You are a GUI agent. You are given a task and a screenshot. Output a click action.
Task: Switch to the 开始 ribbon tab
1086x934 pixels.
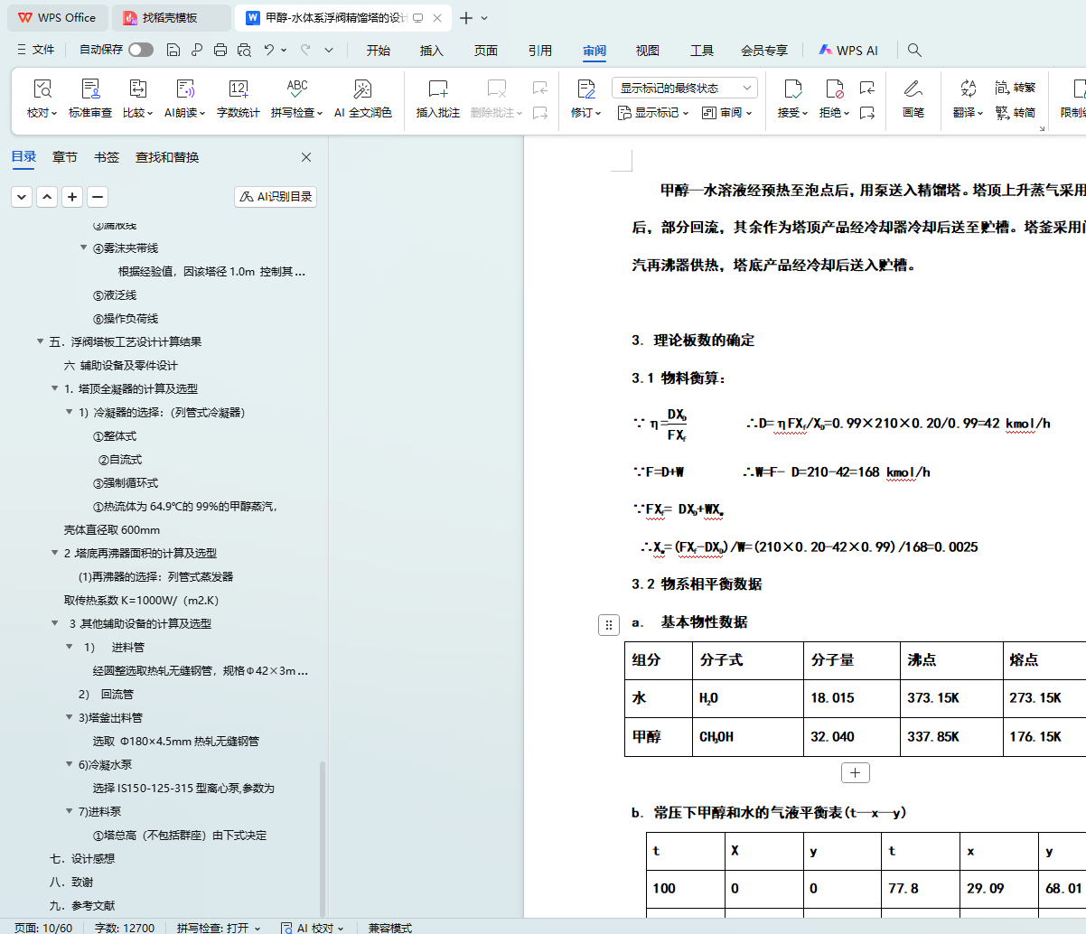click(379, 51)
